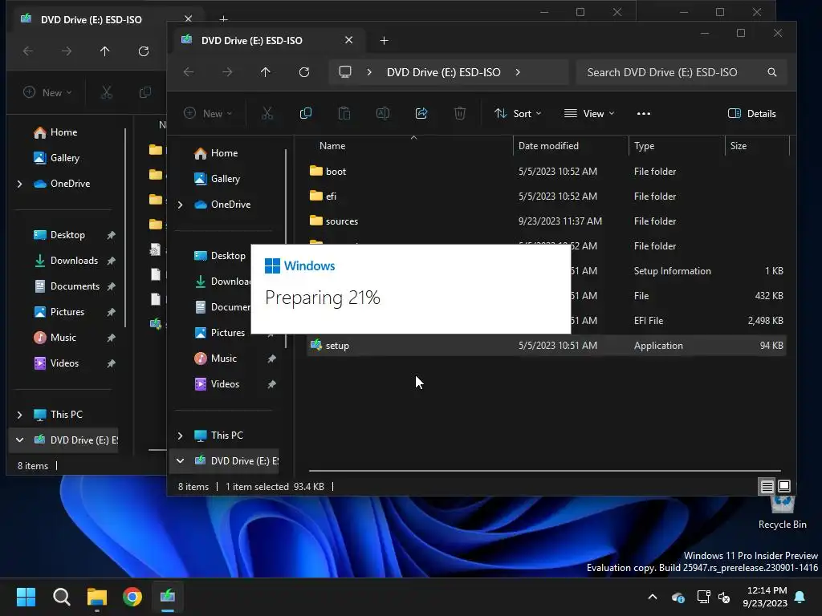Click chevron after DVD Drive in address bar
Viewport: 822px width, 616px height.
[x=518, y=72]
